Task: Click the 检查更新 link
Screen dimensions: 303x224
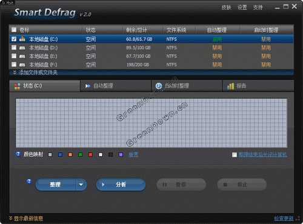Action: (x=284, y=219)
